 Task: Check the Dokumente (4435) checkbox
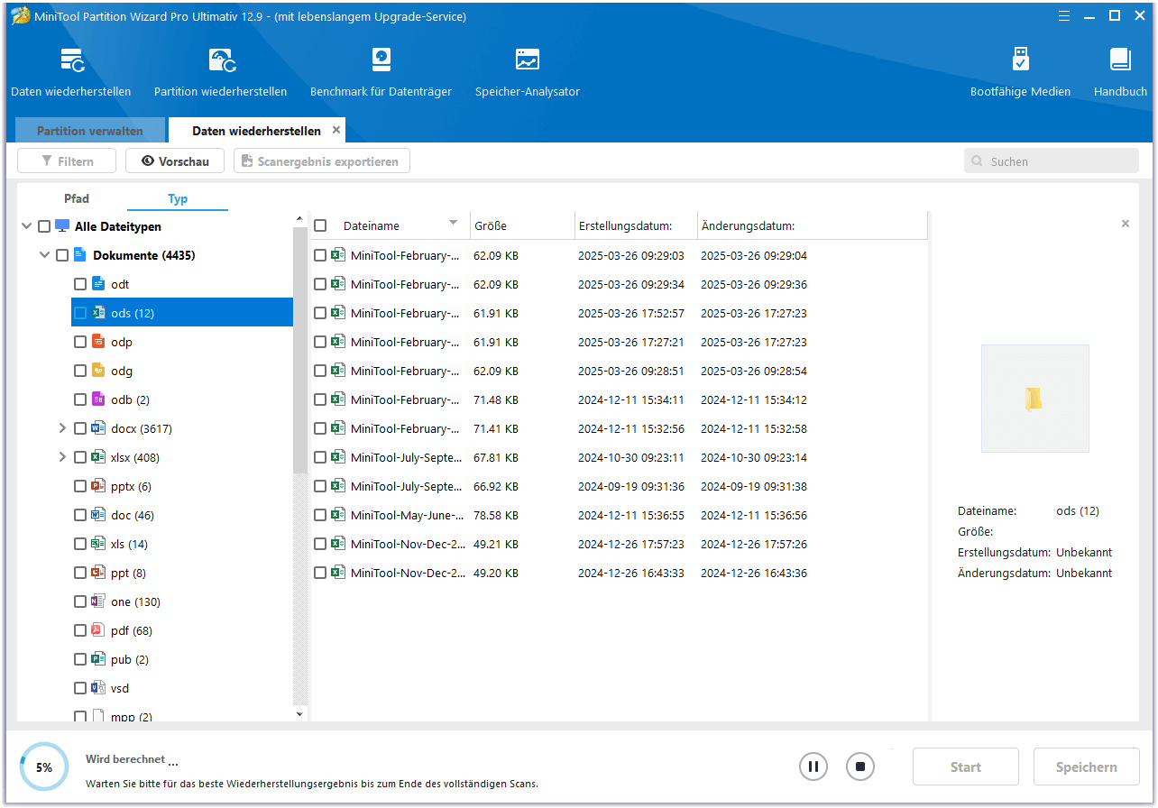pos(62,255)
